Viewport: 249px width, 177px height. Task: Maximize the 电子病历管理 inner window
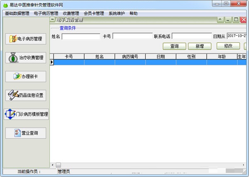click(236, 20)
